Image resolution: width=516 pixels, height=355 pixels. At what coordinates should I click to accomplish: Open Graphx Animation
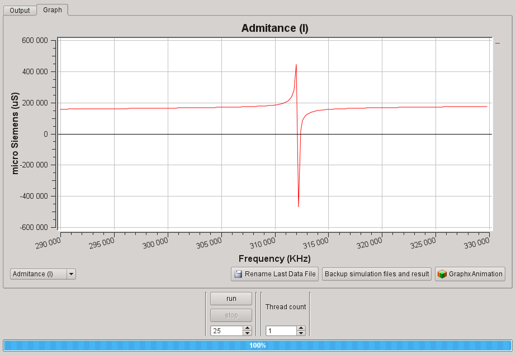point(470,274)
